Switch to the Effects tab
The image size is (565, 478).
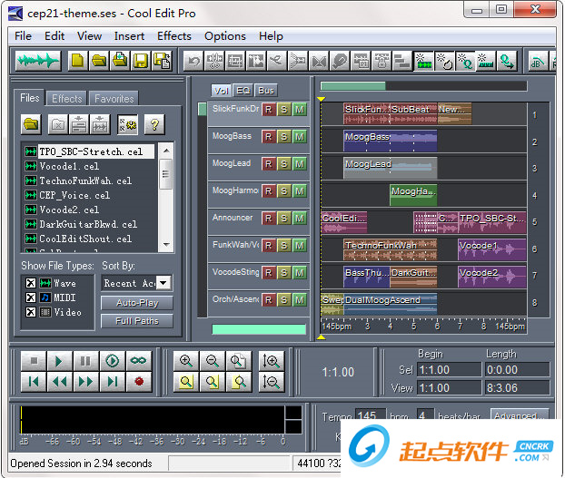(66, 99)
